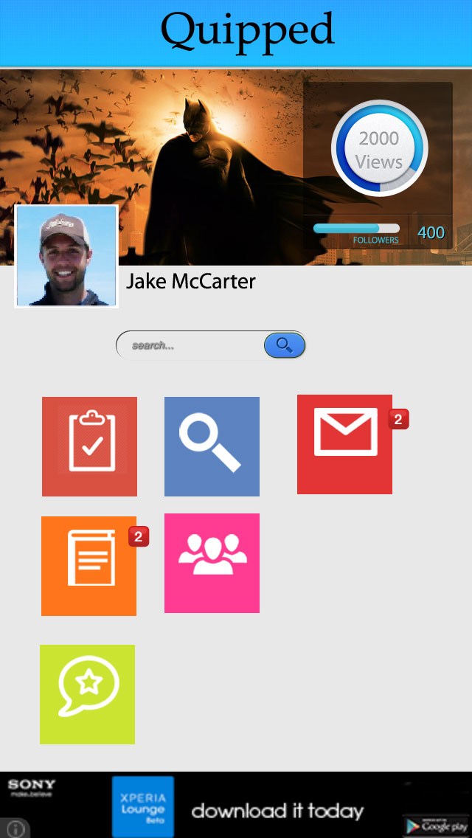Tap Jake McCarter's profile photo
This screenshot has width=472, height=838.
pos(66,256)
